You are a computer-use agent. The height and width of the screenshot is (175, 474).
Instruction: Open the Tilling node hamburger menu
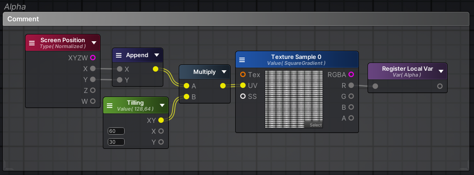[x=110, y=106]
